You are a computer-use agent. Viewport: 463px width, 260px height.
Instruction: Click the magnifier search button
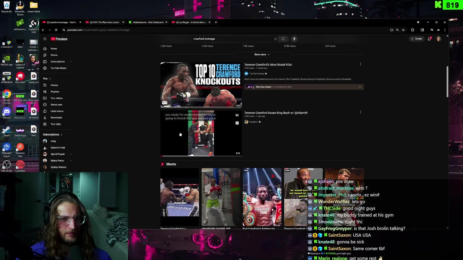pos(283,39)
